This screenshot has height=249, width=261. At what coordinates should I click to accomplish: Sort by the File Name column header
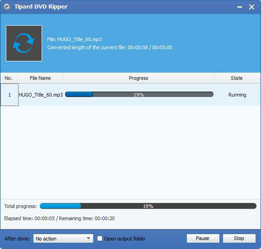[40, 78]
